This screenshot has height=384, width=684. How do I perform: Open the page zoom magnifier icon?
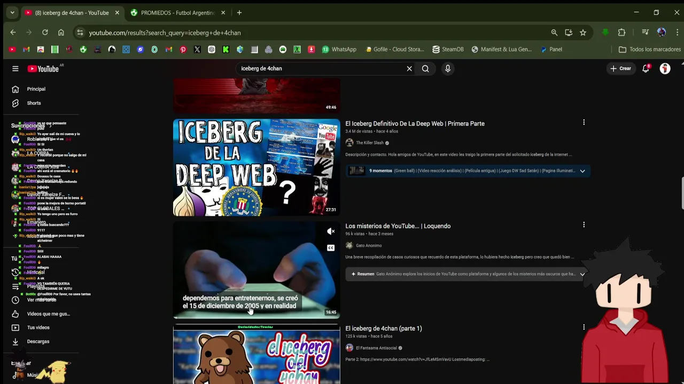tap(554, 33)
